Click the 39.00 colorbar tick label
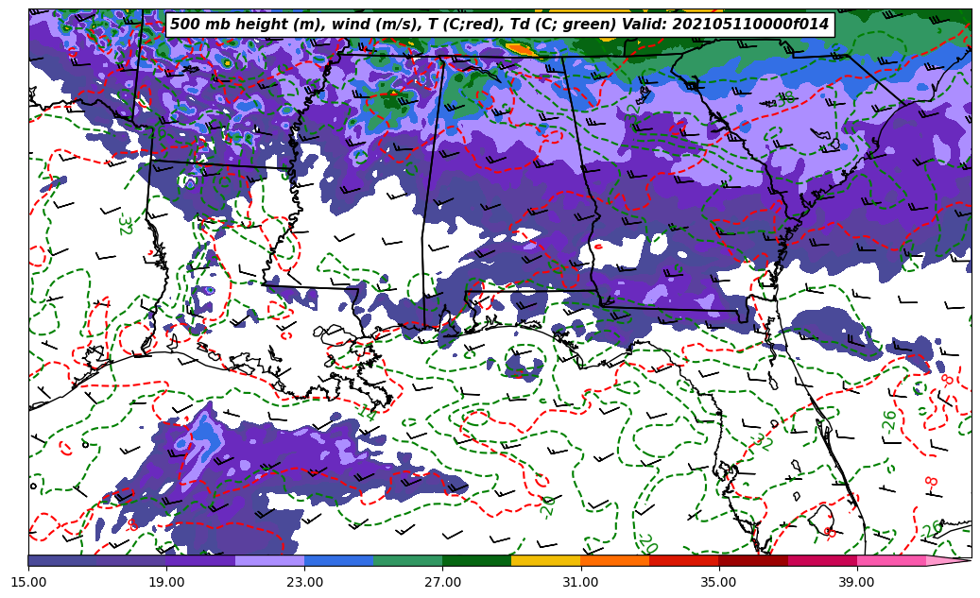The width and height of the screenshot is (980, 598). tap(856, 582)
